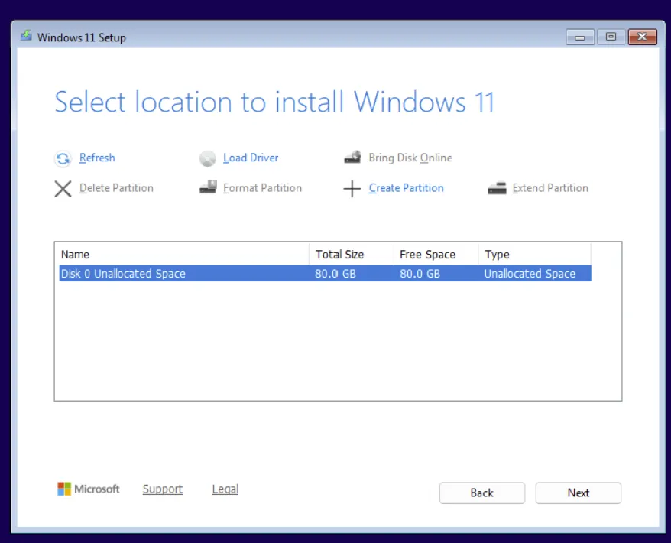Image resolution: width=671 pixels, height=543 pixels.
Task: Click the Microsoft logo
Action: coord(89,489)
